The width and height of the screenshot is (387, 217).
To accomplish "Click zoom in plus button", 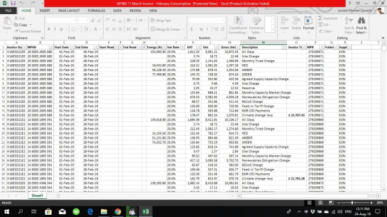I will pyautogui.click(x=371, y=203).
